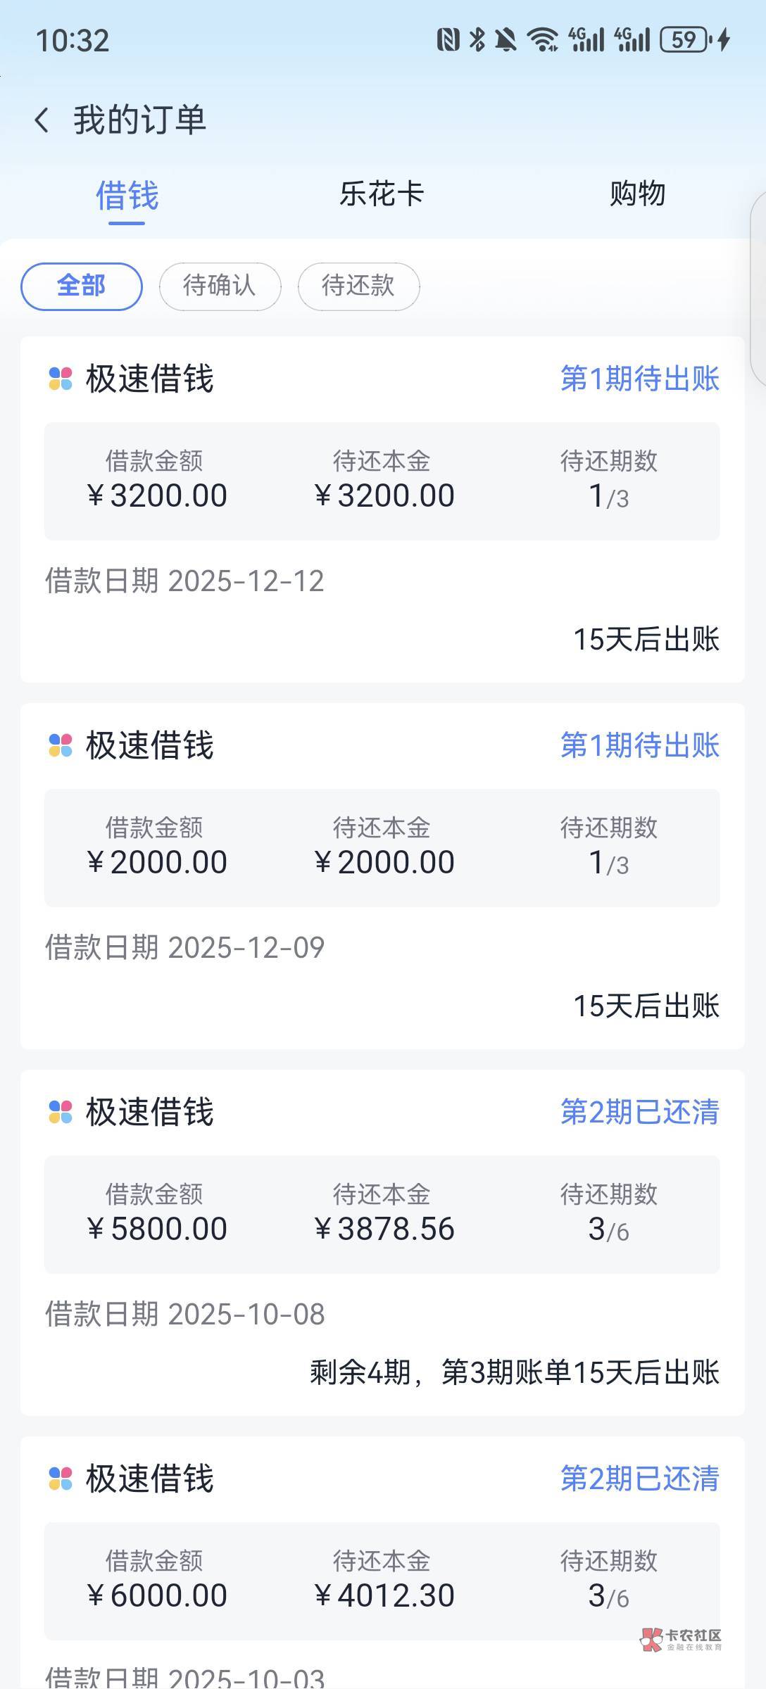Tap the Wi-Fi signal icon

point(542,40)
